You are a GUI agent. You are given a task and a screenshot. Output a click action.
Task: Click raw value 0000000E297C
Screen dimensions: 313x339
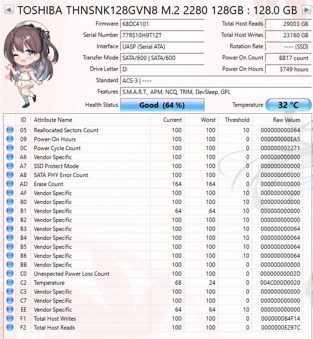(281, 328)
